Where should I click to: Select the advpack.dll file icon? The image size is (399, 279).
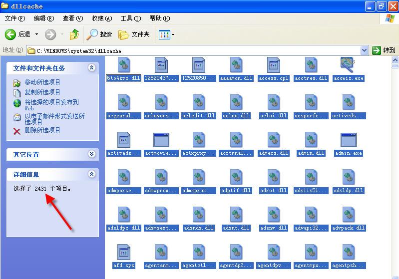pos(349,215)
